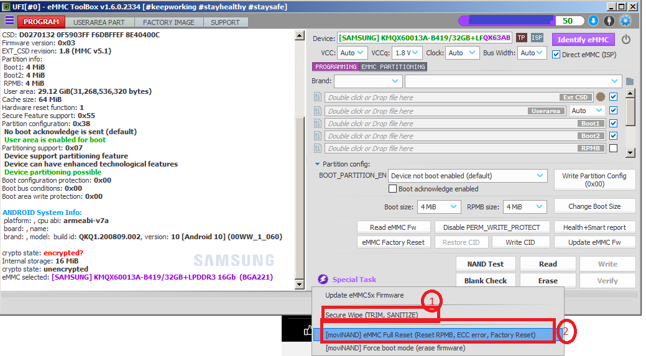The image size is (646, 356).
Task: Open the RPMB size dropdown
Action: (525, 207)
